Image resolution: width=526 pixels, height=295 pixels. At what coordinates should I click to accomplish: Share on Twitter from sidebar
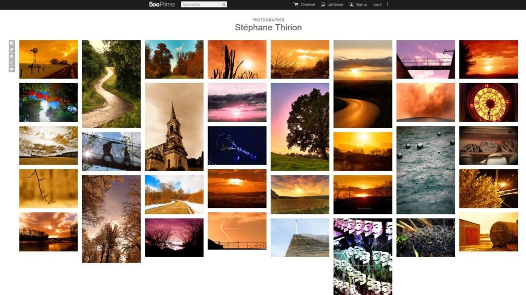[12, 50]
